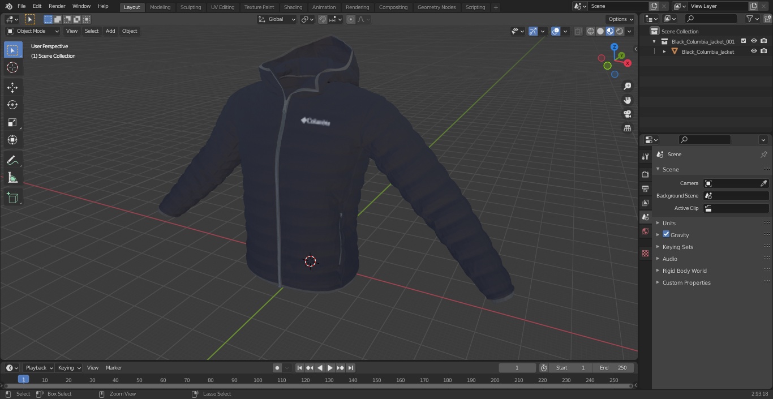Hide Black_Columbia_Jacket object with eye icon
Screen dimensions: 773x399
click(x=754, y=52)
